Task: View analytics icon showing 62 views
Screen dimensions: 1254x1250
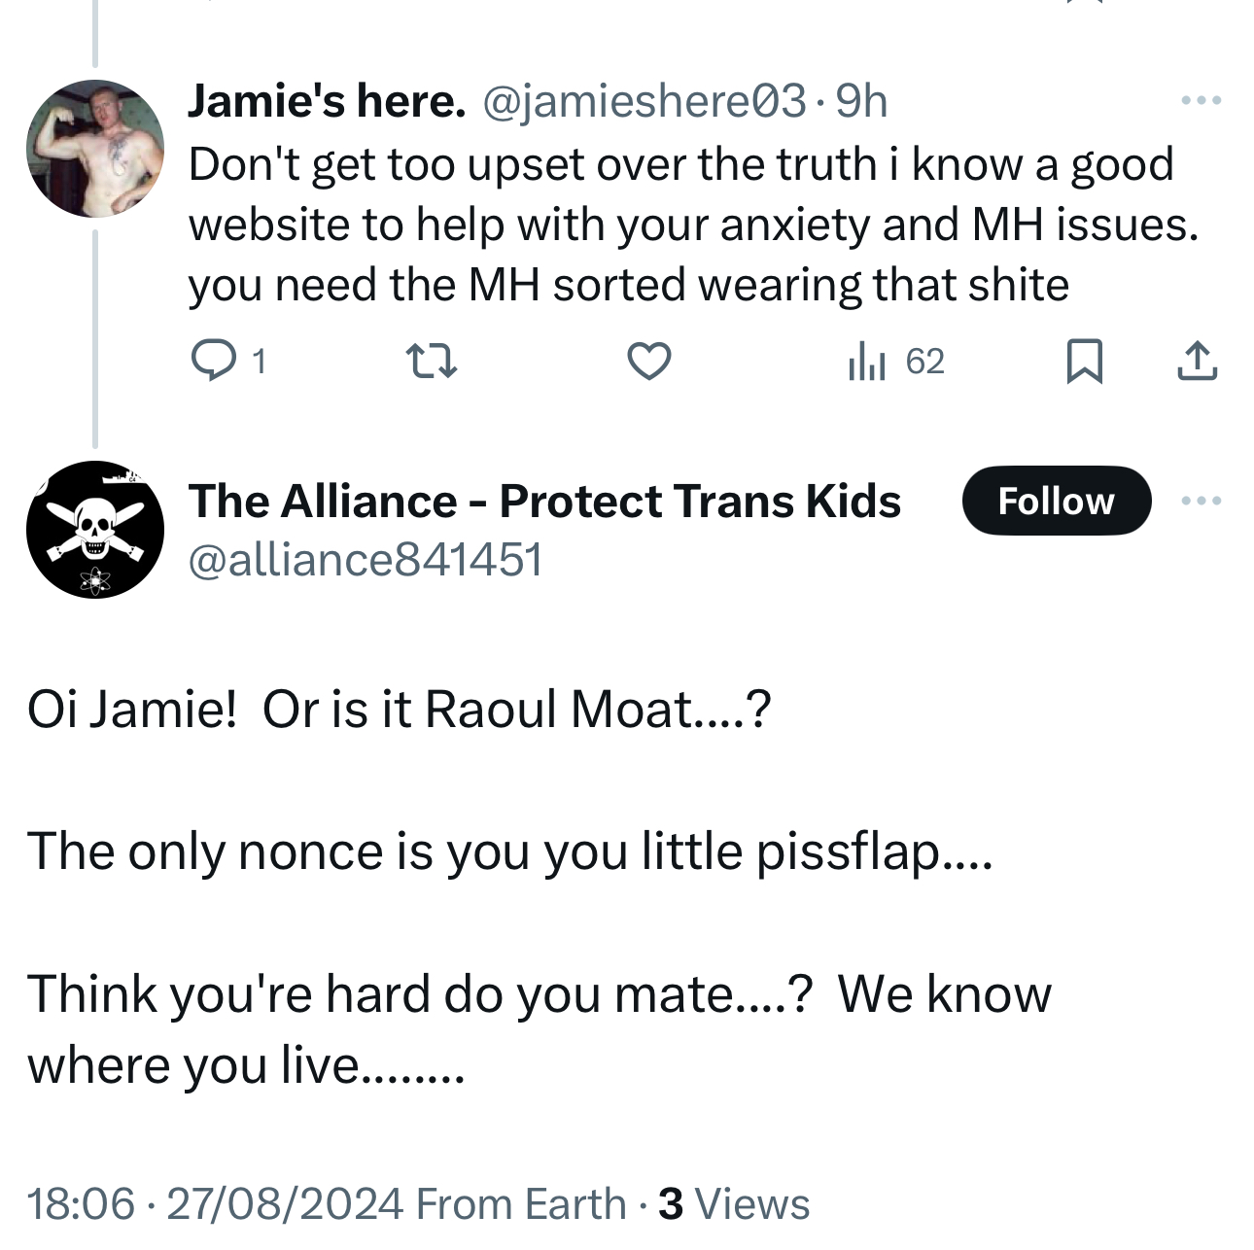Action: click(867, 362)
